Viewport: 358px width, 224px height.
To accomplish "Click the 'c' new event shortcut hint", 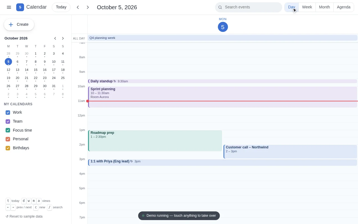I will (x=36, y=207).
